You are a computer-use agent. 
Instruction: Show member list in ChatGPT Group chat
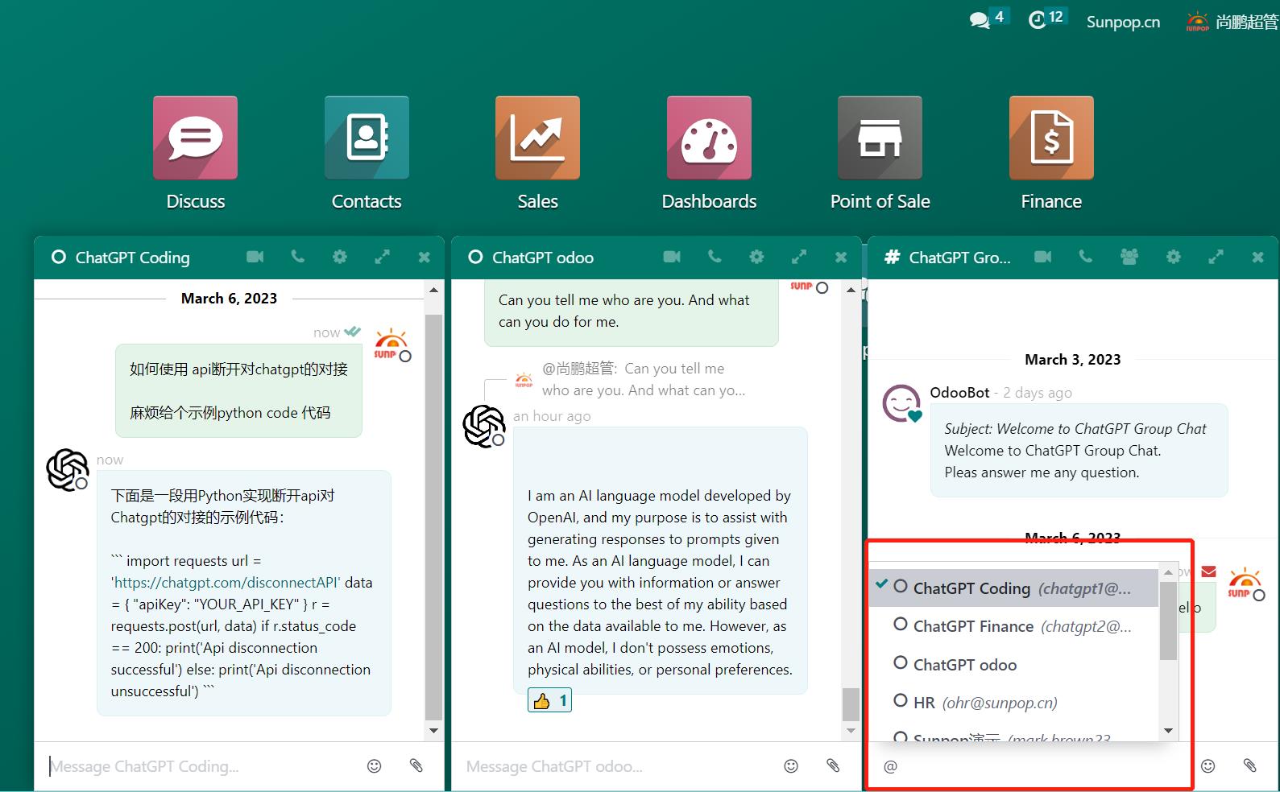click(1129, 257)
